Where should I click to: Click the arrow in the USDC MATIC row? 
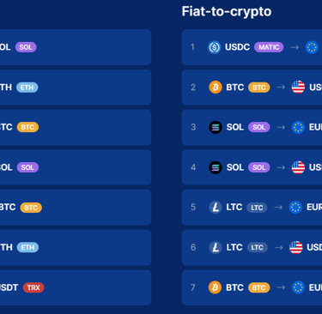coord(295,47)
